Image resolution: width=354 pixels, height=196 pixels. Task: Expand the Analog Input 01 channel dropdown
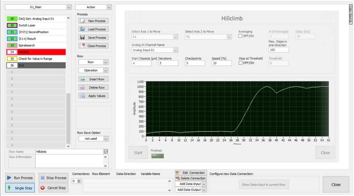click(x=175, y=50)
